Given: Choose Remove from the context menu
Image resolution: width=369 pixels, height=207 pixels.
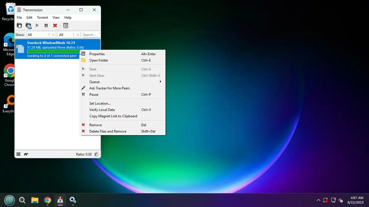Looking at the screenshot, I should pyautogui.click(x=123, y=125).
